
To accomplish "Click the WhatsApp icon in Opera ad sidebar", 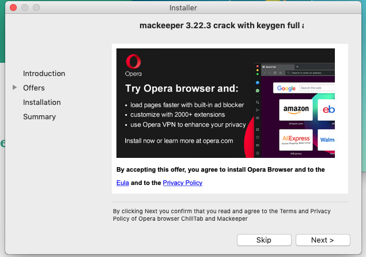I will click(258, 90).
